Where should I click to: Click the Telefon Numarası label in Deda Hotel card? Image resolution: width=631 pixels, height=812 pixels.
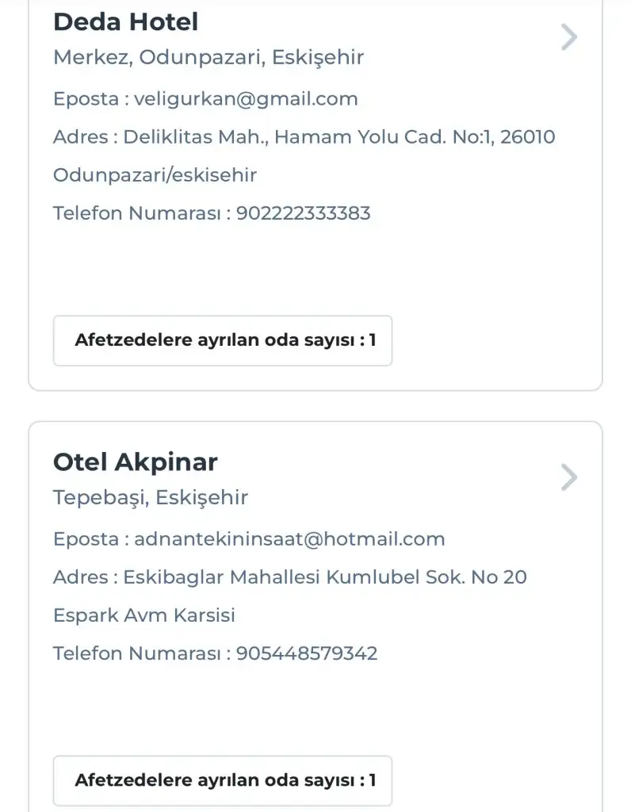(x=137, y=213)
